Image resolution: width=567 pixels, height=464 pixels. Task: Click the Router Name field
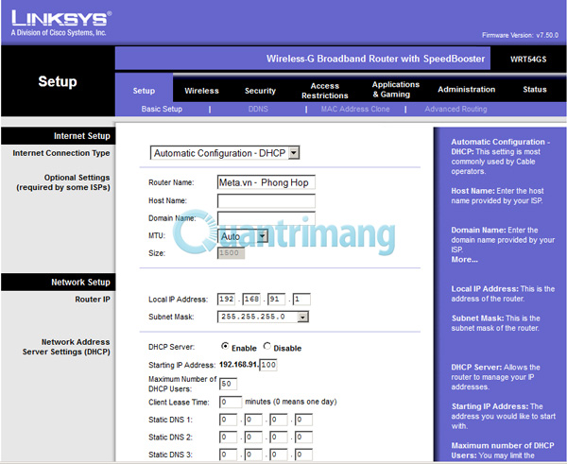[266, 182]
